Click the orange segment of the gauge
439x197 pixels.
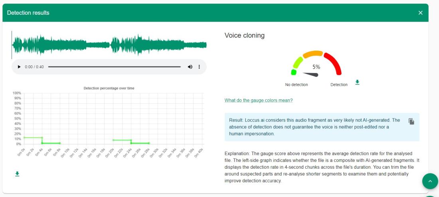point(313,54)
